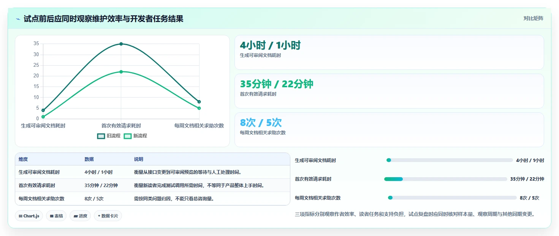Click the 旧流程 data point at 35
The height and width of the screenshot is (236, 559).
click(x=121, y=44)
